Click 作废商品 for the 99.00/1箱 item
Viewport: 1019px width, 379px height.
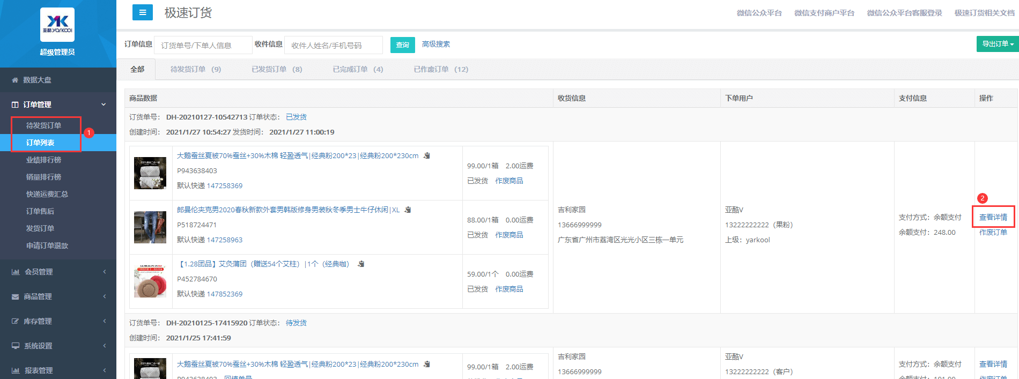tap(509, 181)
